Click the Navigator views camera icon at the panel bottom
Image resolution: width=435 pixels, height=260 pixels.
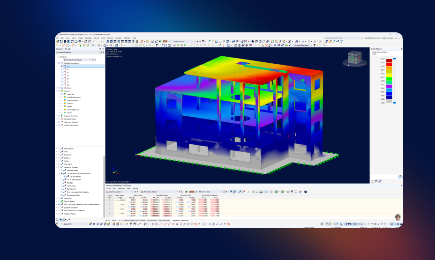coord(65,220)
